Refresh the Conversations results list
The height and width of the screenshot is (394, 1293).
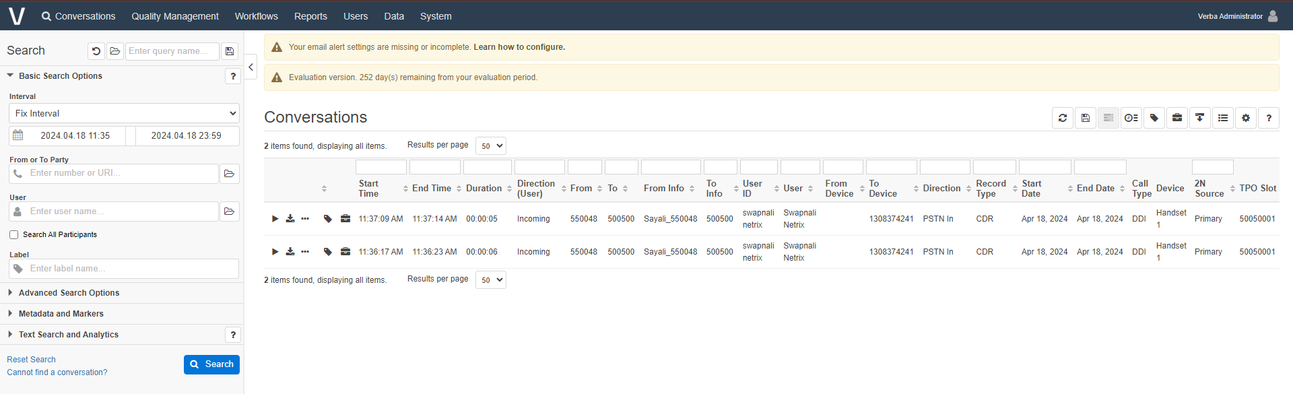click(1063, 118)
